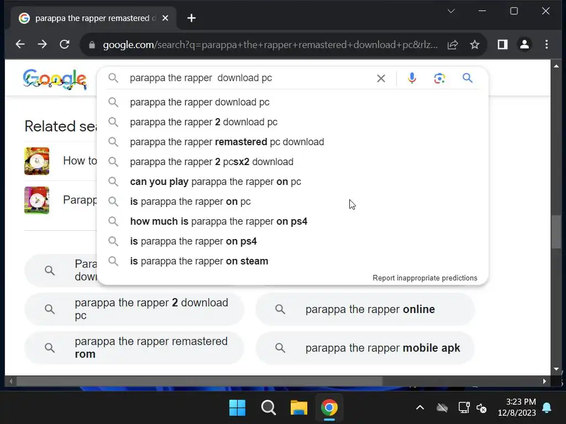Show hidden system tray icons
The height and width of the screenshot is (424, 566).
[x=420, y=408]
